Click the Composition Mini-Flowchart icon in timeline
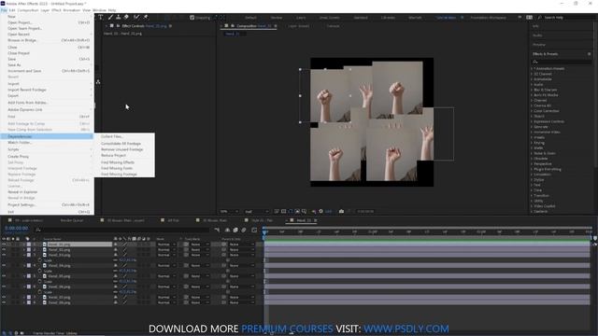 pyautogui.click(x=217, y=231)
